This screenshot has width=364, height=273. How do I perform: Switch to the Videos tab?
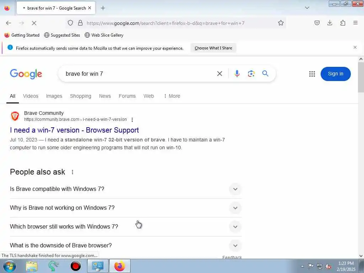31,96
